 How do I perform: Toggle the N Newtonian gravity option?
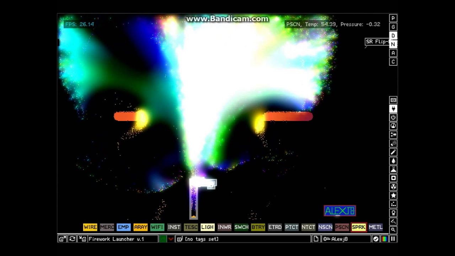(x=393, y=44)
